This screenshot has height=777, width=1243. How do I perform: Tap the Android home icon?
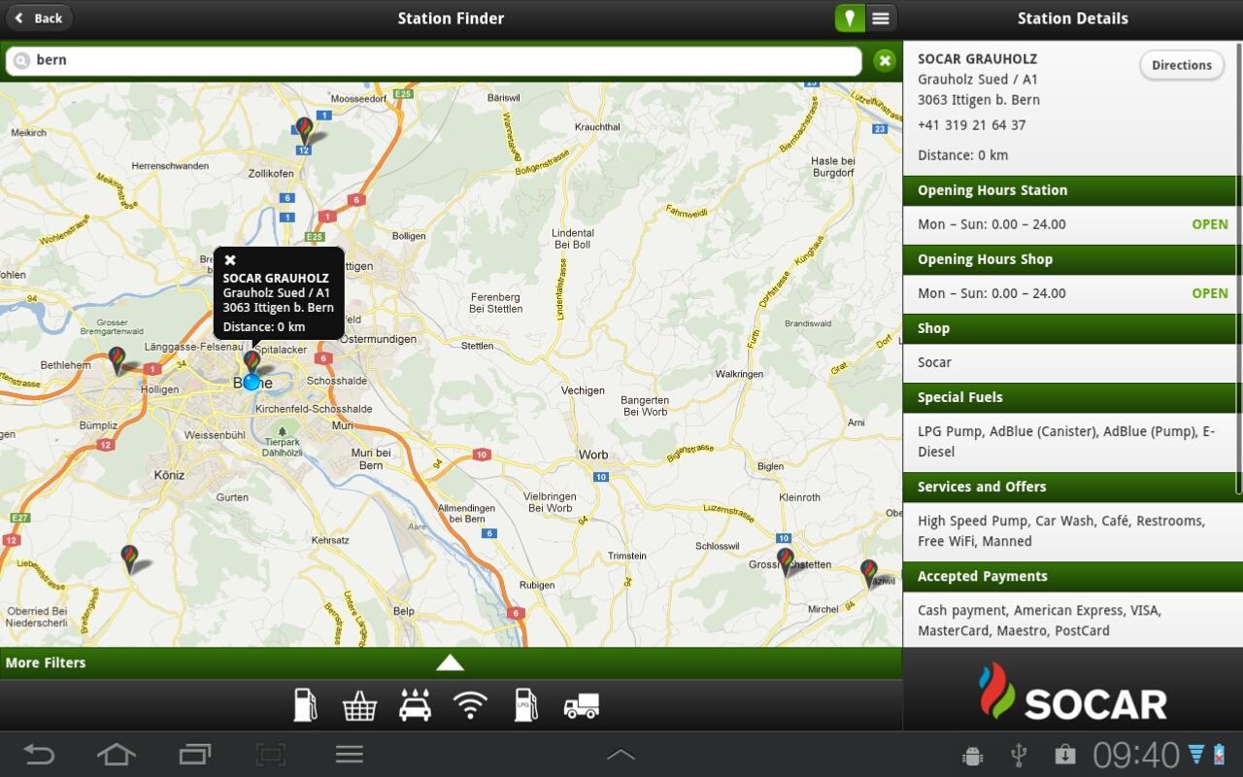pyautogui.click(x=117, y=755)
